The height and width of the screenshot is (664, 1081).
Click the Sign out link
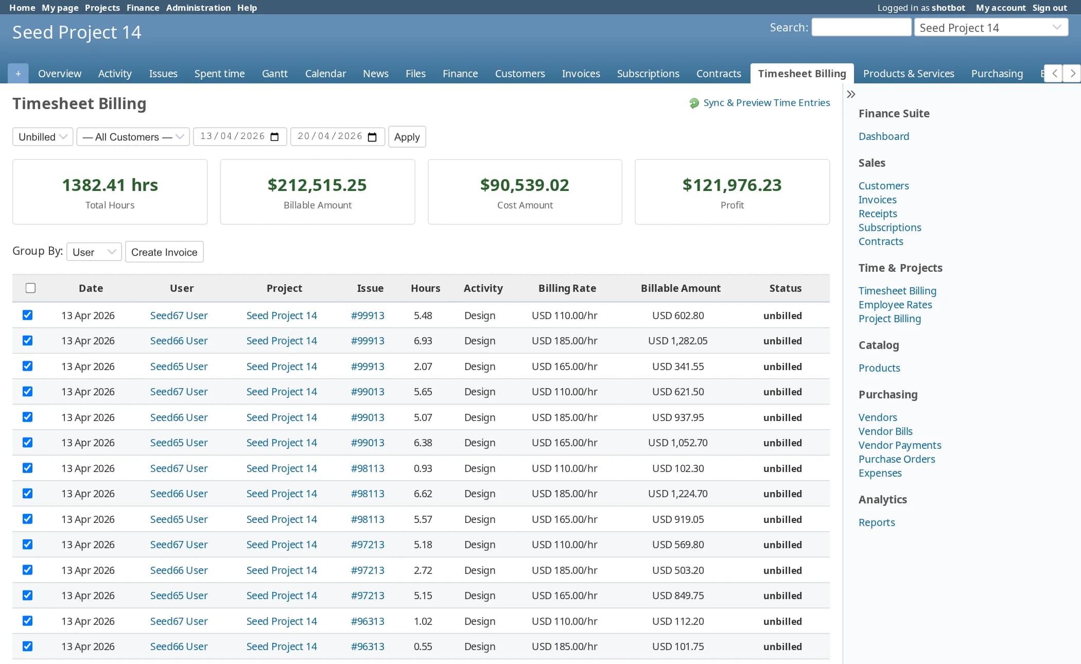pos(1050,8)
